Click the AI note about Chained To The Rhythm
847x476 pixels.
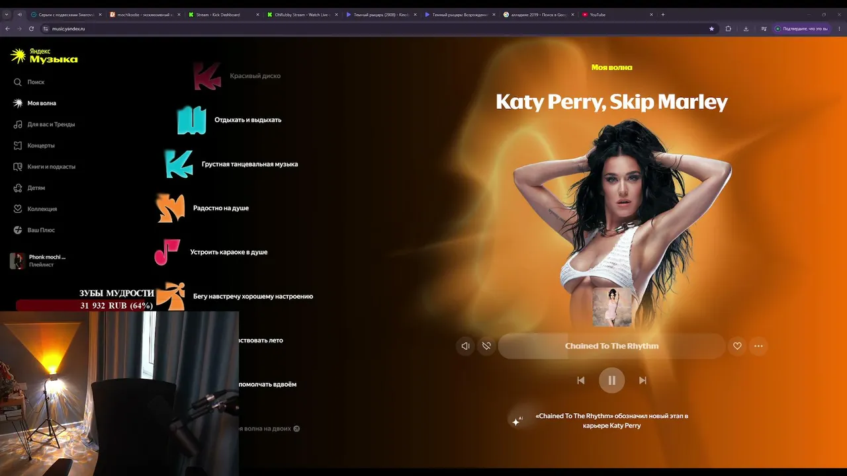tap(612, 420)
